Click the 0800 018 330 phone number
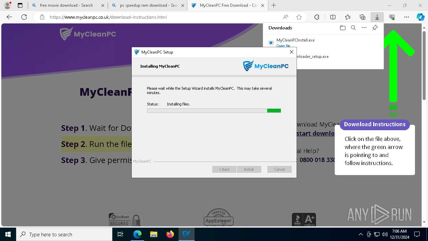 coord(318,160)
